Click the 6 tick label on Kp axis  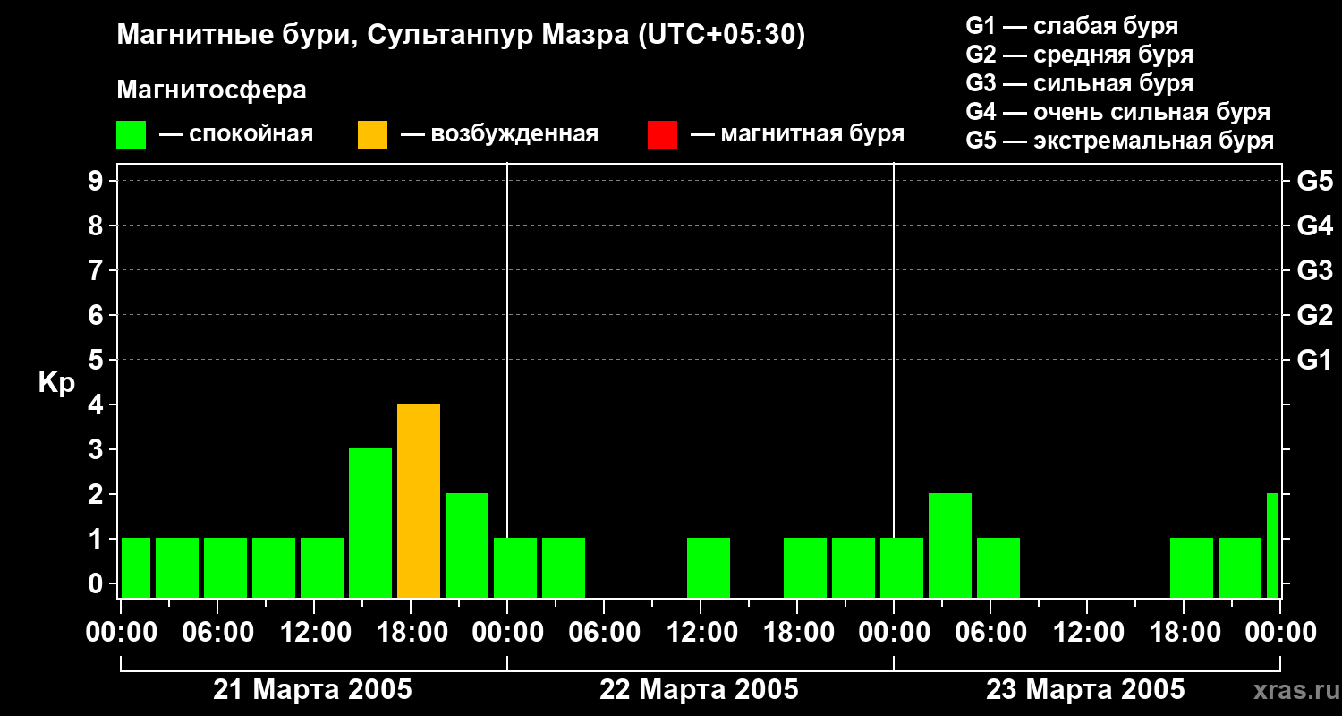tap(98, 316)
